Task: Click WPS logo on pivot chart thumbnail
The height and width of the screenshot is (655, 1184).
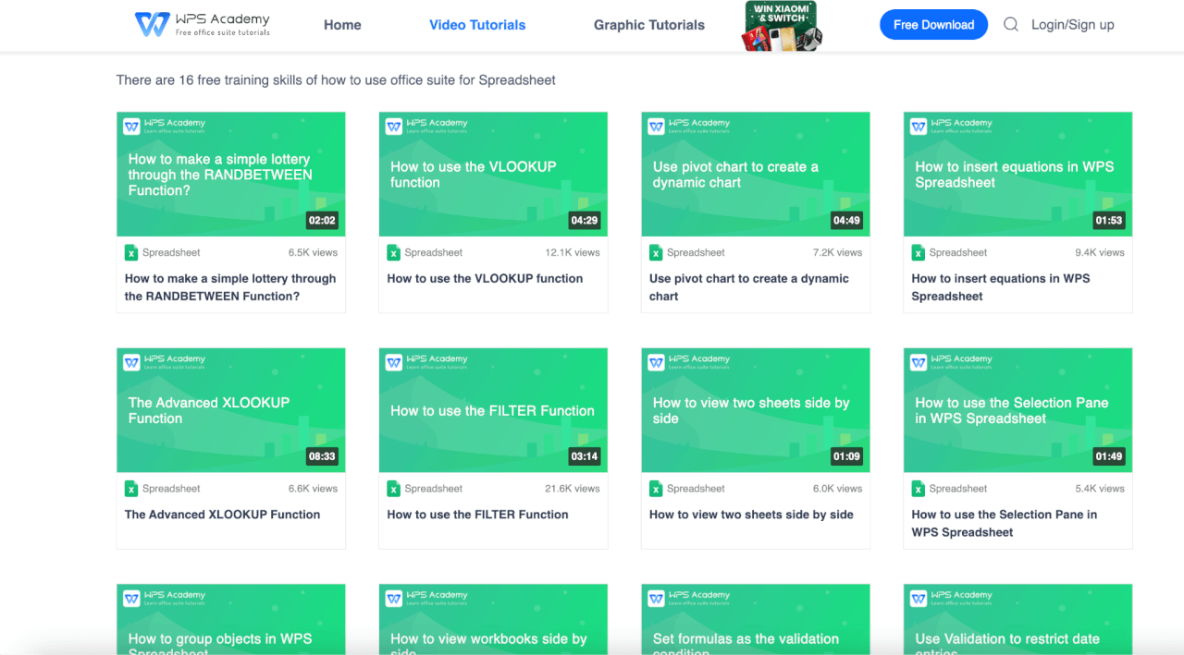Action: point(656,127)
